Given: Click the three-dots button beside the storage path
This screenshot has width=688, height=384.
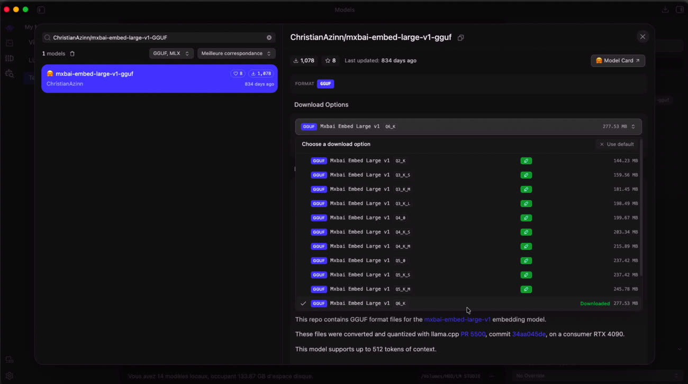Looking at the screenshot, I should 492,376.
